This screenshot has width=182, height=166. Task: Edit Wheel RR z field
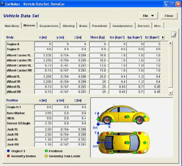78,92
